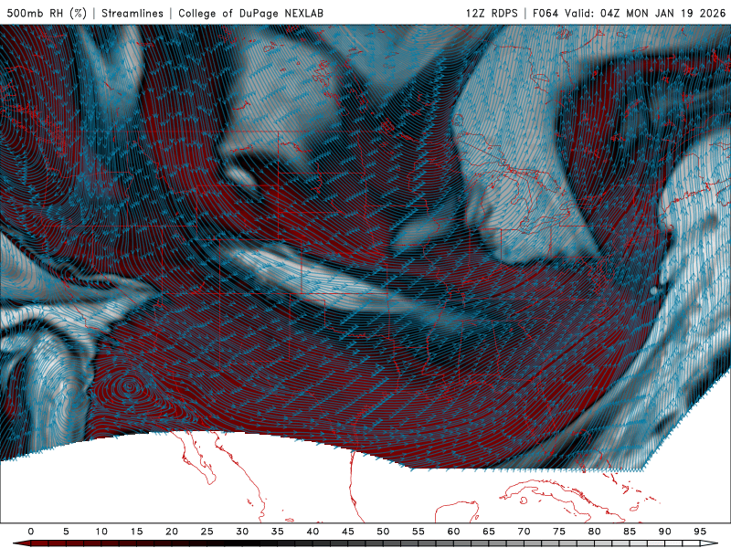Click the '50' value on the color scale
Screen dimensions: 731x548
click(x=383, y=532)
